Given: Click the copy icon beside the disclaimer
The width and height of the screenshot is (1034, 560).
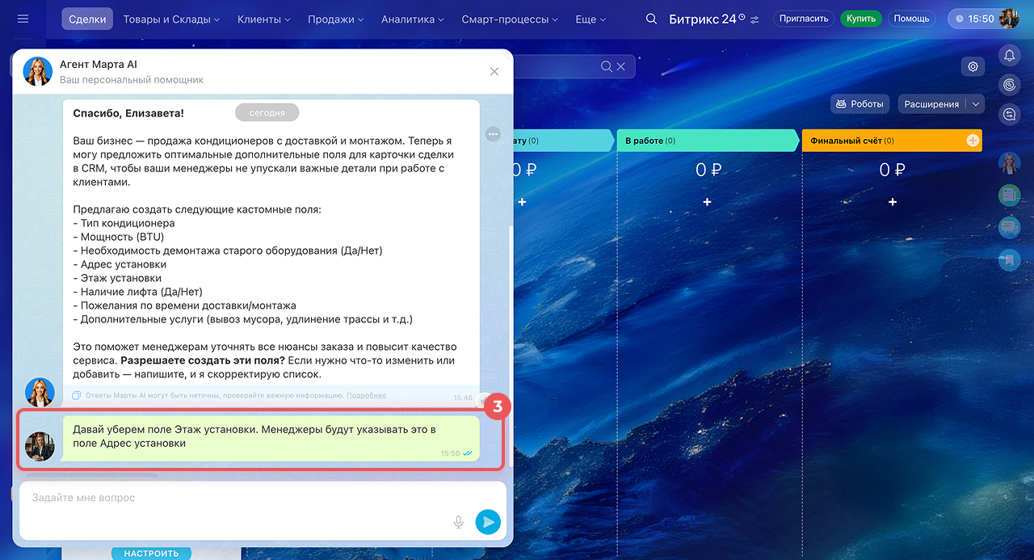Looking at the screenshot, I should [76, 395].
